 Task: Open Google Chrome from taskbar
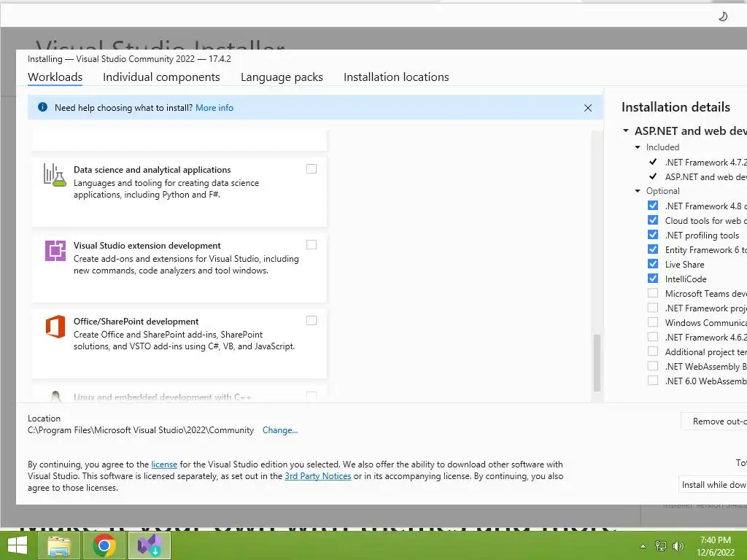pos(104,545)
